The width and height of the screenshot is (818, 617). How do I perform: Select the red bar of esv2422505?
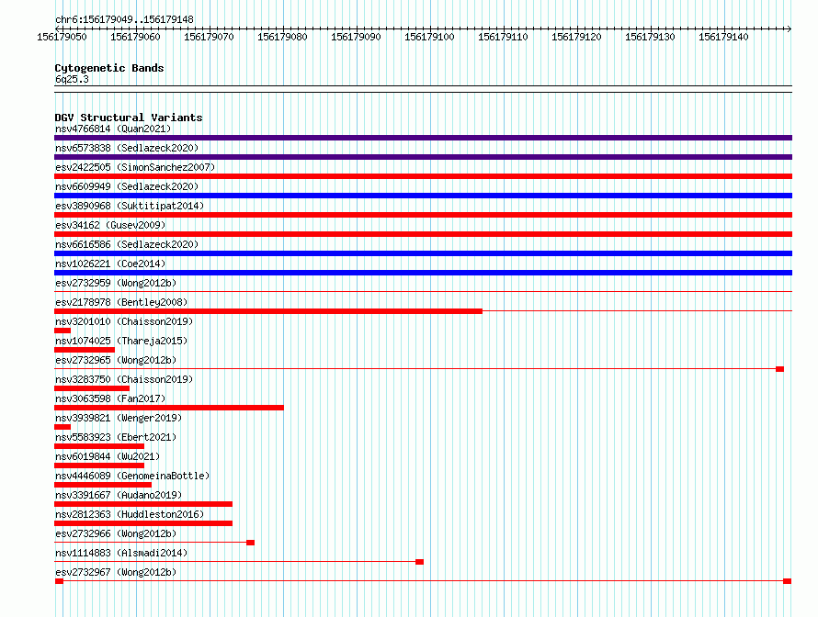pyautogui.click(x=423, y=176)
